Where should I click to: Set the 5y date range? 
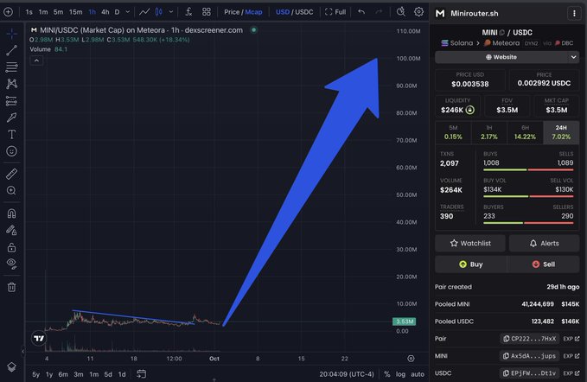(36, 374)
